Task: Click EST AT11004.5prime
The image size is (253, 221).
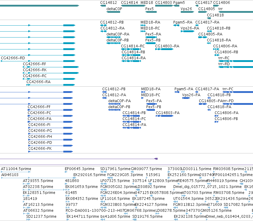Action: [16, 169]
